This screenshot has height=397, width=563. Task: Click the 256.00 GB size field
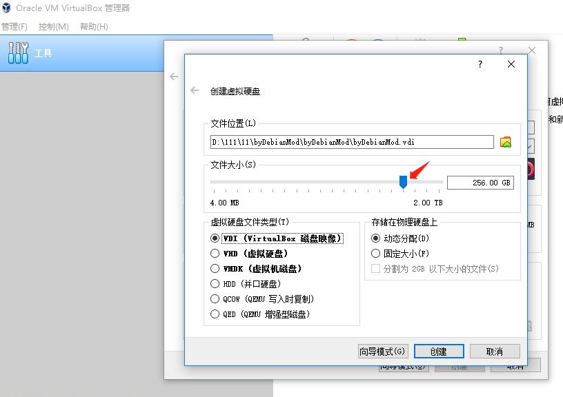(x=480, y=183)
